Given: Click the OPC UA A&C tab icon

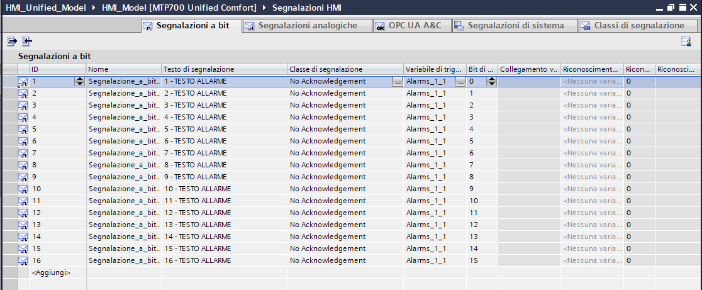Looking at the screenshot, I should click(x=380, y=26).
